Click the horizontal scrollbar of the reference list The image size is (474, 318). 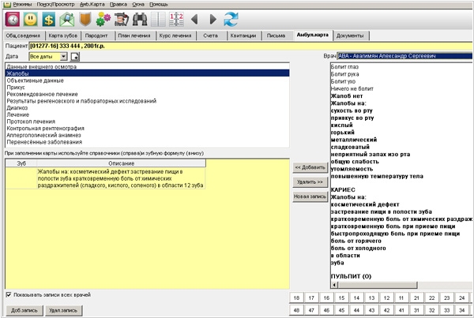click(x=378, y=285)
